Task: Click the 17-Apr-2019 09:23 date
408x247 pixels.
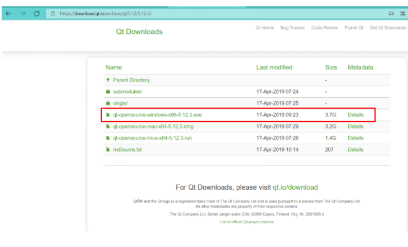Action: click(277, 115)
